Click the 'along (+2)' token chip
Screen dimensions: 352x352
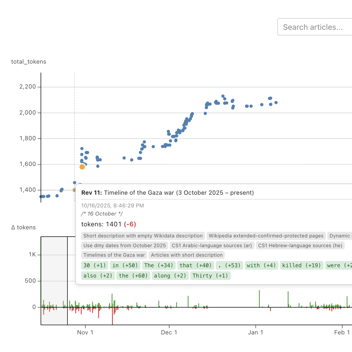(x=170, y=276)
